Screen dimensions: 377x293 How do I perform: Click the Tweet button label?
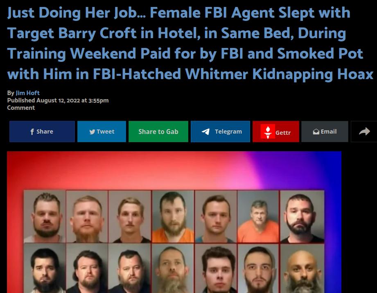coord(105,132)
